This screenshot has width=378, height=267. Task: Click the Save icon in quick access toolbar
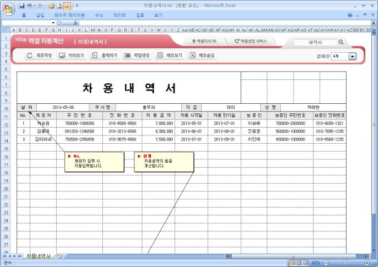point(22,6)
